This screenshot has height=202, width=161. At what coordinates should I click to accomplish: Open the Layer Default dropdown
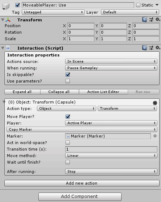(130, 12)
